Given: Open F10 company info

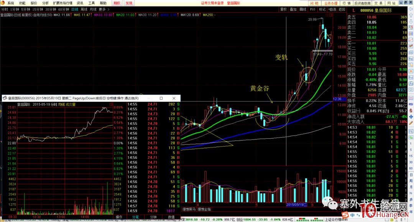Looking at the screenshot, I should (x=313, y=9).
